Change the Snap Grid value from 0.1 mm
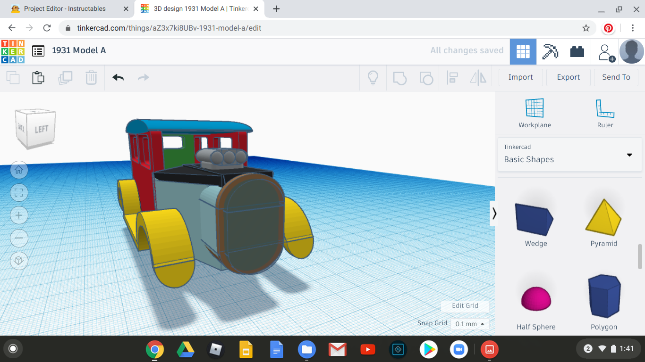This screenshot has height=362, width=645. pyautogui.click(x=469, y=324)
